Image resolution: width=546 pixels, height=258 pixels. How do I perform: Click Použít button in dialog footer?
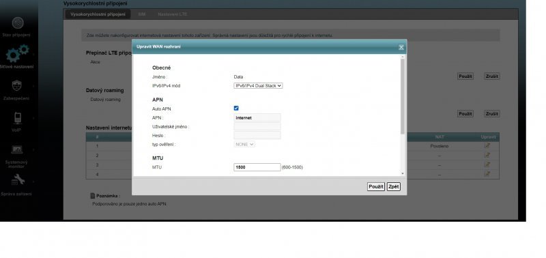coord(376,187)
